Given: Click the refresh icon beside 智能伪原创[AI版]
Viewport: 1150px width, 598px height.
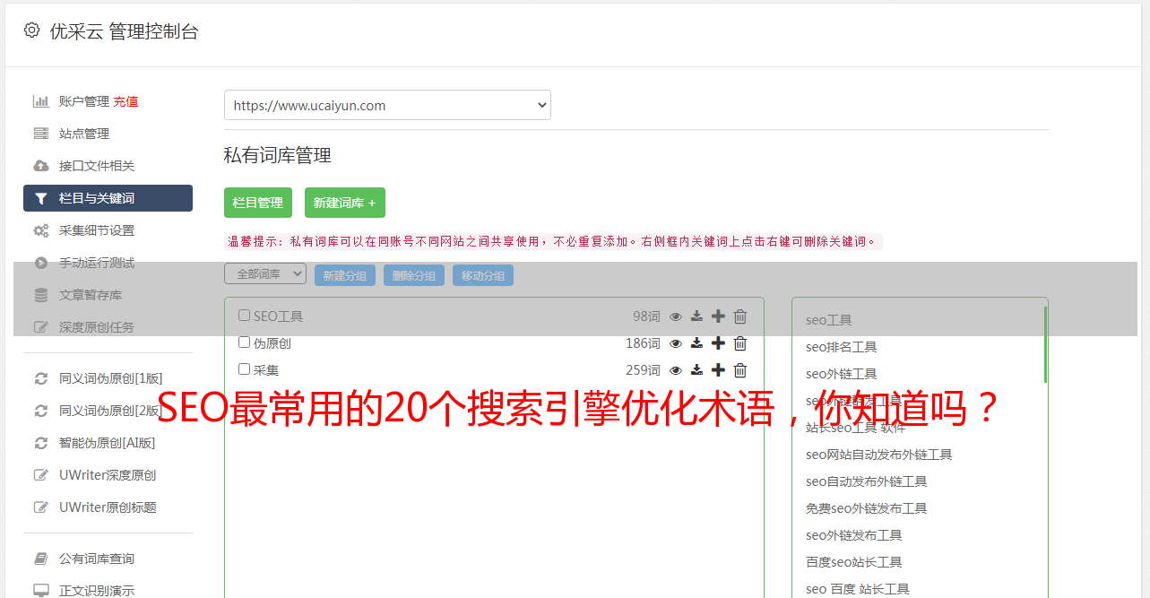Looking at the screenshot, I should point(41,443).
